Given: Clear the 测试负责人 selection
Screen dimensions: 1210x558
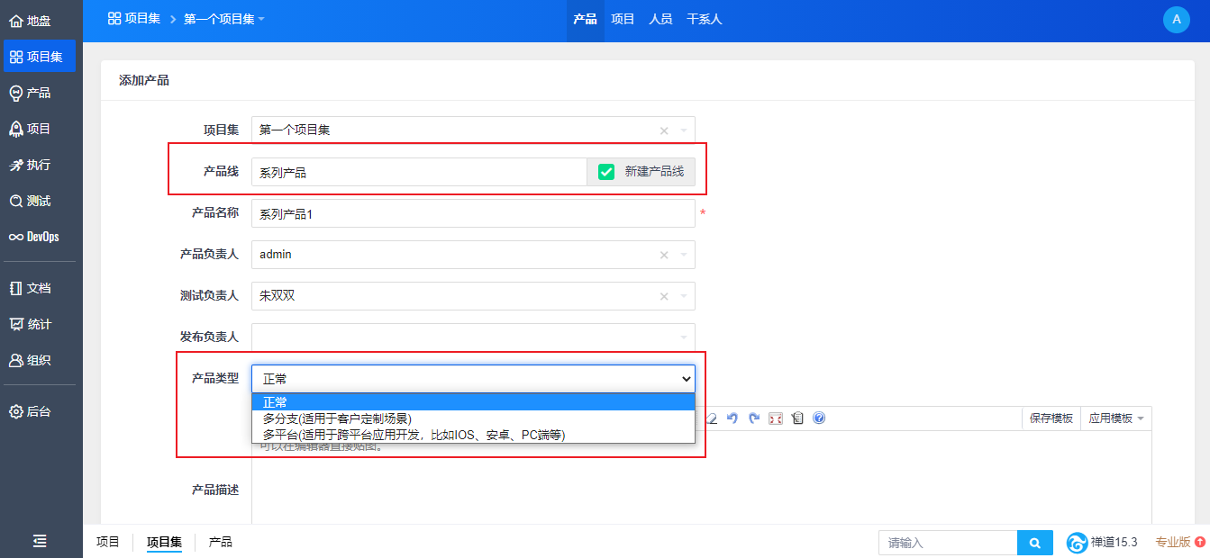Looking at the screenshot, I should click(x=664, y=296).
